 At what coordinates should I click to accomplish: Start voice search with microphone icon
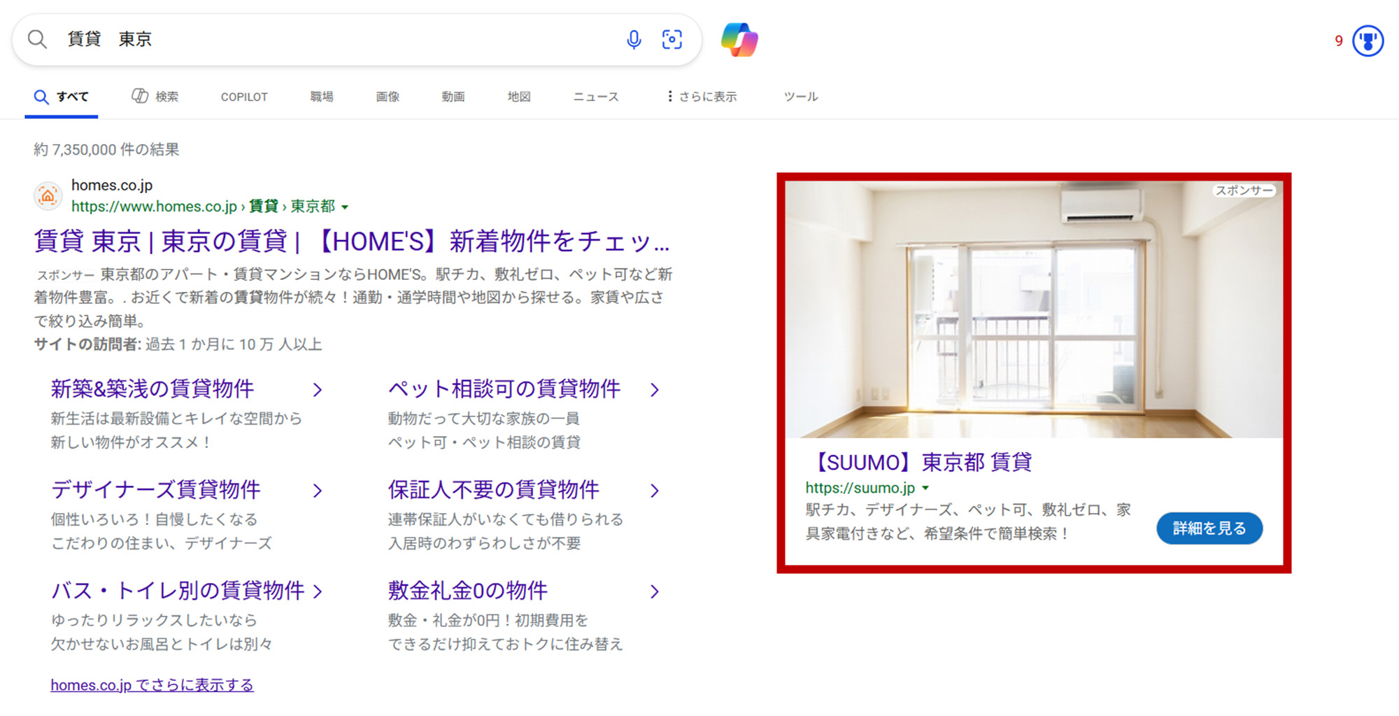click(x=634, y=39)
